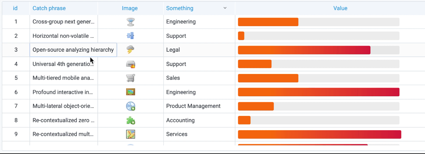The height and width of the screenshot is (154, 425).
Task: Select the Value column header
Action: pyautogui.click(x=340, y=8)
